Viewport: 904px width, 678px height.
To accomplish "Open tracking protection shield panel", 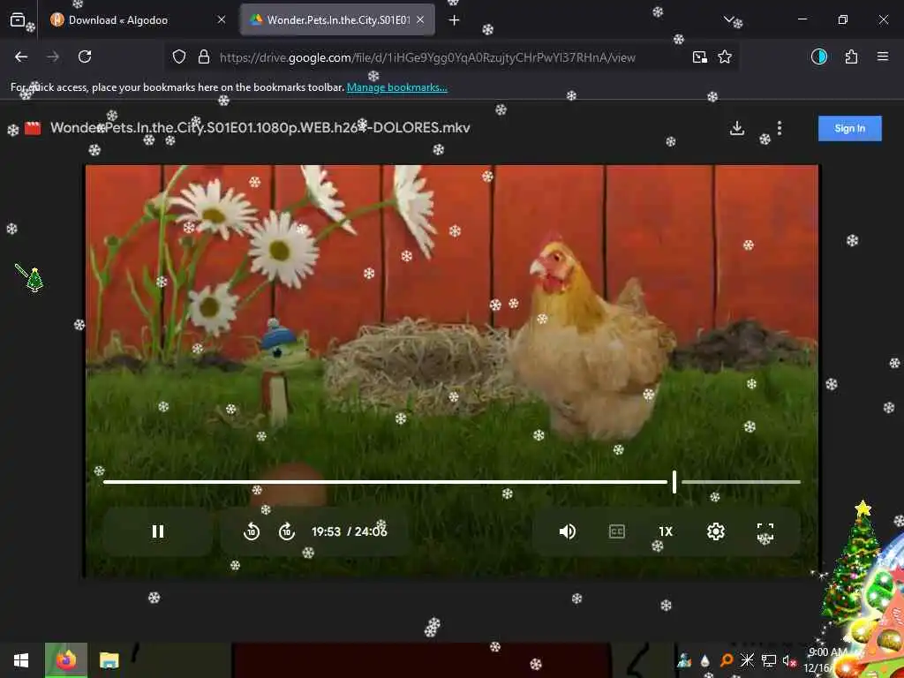I will coord(179,56).
